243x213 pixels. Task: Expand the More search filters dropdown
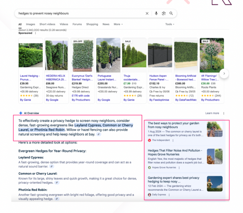pos(118,24)
